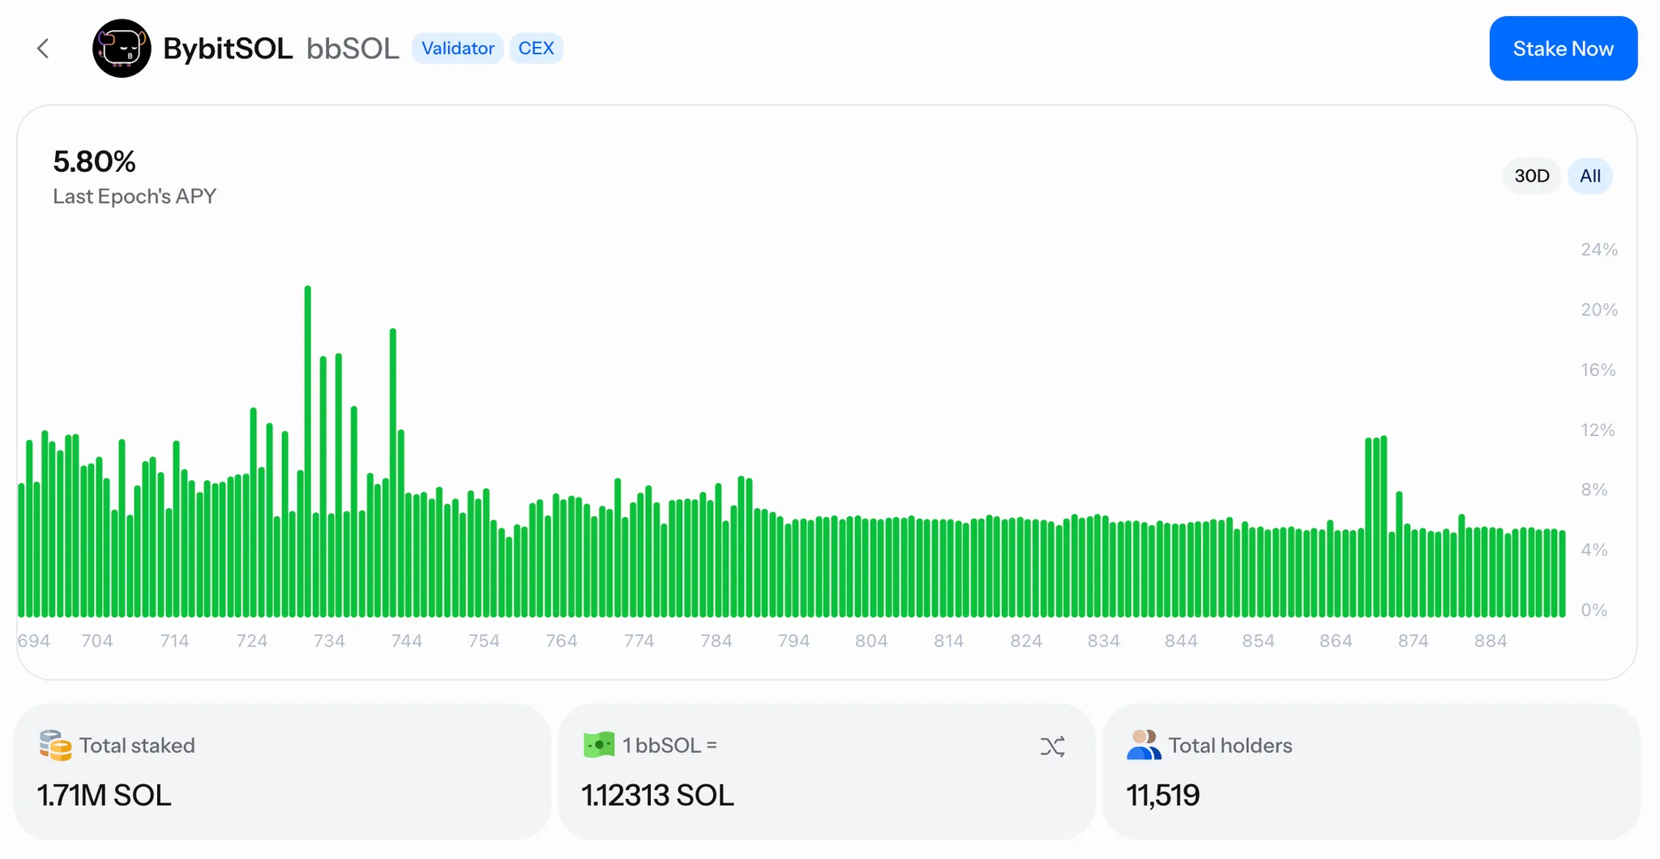
Task: Click the BybitSOL logo avatar
Action: pos(122,49)
